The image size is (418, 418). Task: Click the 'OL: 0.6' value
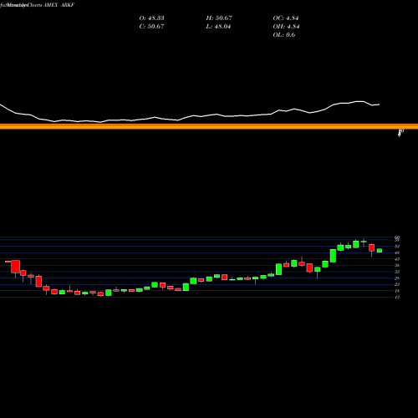(x=284, y=35)
